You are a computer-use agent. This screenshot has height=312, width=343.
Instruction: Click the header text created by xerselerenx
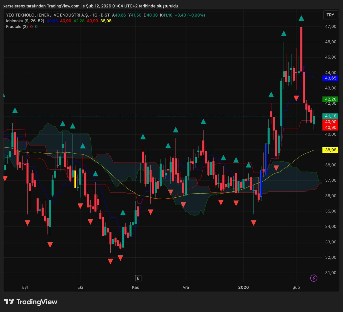91,6
